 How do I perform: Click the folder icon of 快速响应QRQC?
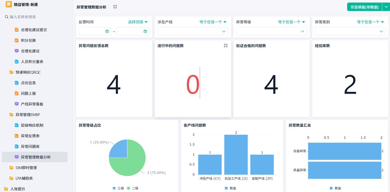[11, 72]
